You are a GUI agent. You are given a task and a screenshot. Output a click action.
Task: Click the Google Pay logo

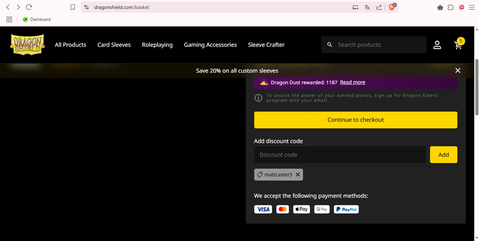tap(322, 209)
